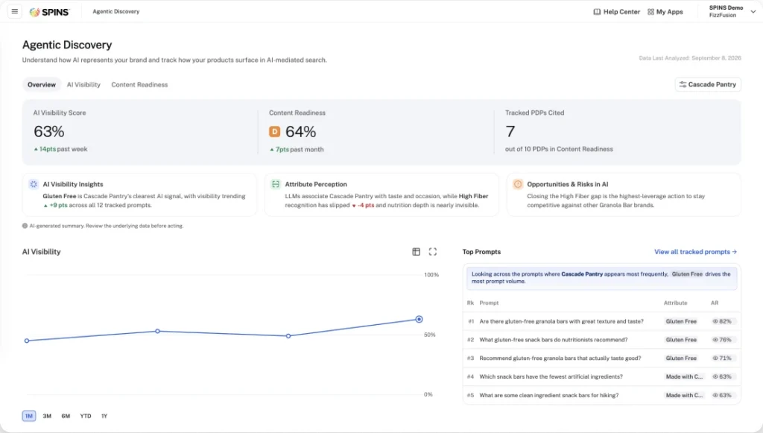Screen dimensions: 763x433
Task: Click the SPINS logo
Action: tap(50, 12)
